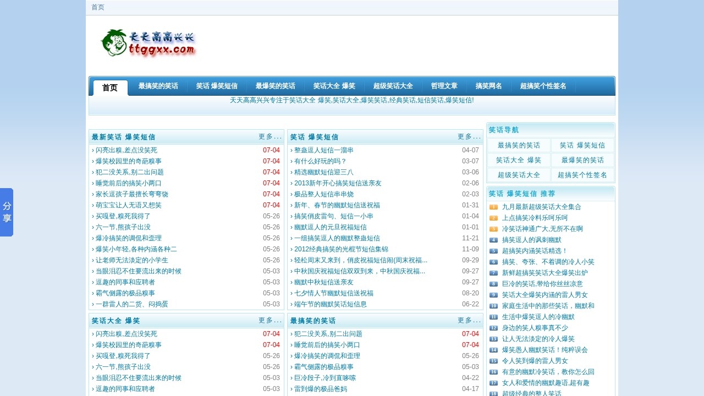Viewport: 704px width, 396px height.
Task: Click the number 4 rank badge
Action: point(493,240)
